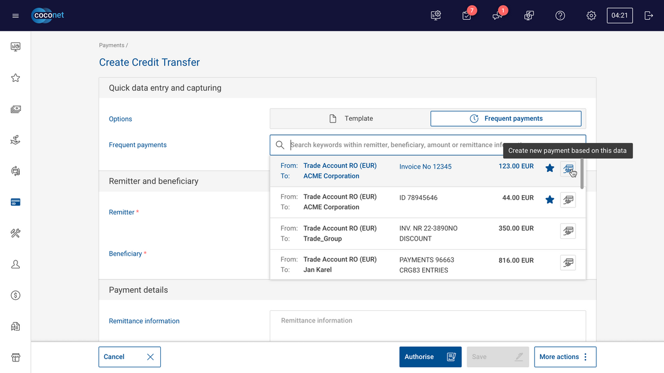Open the settings gear icon

point(591,16)
